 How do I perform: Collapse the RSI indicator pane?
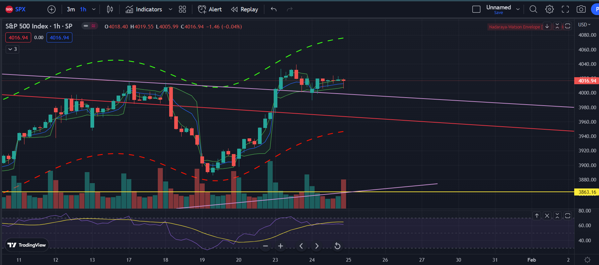coord(557,216)
